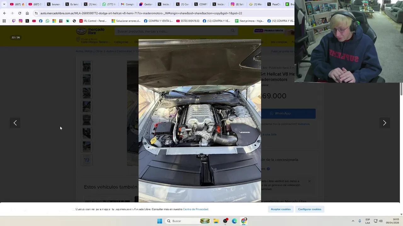Click the 'Mis compras' link
Viewport: 403px width, 226px height.
click(x=279, y=42)
